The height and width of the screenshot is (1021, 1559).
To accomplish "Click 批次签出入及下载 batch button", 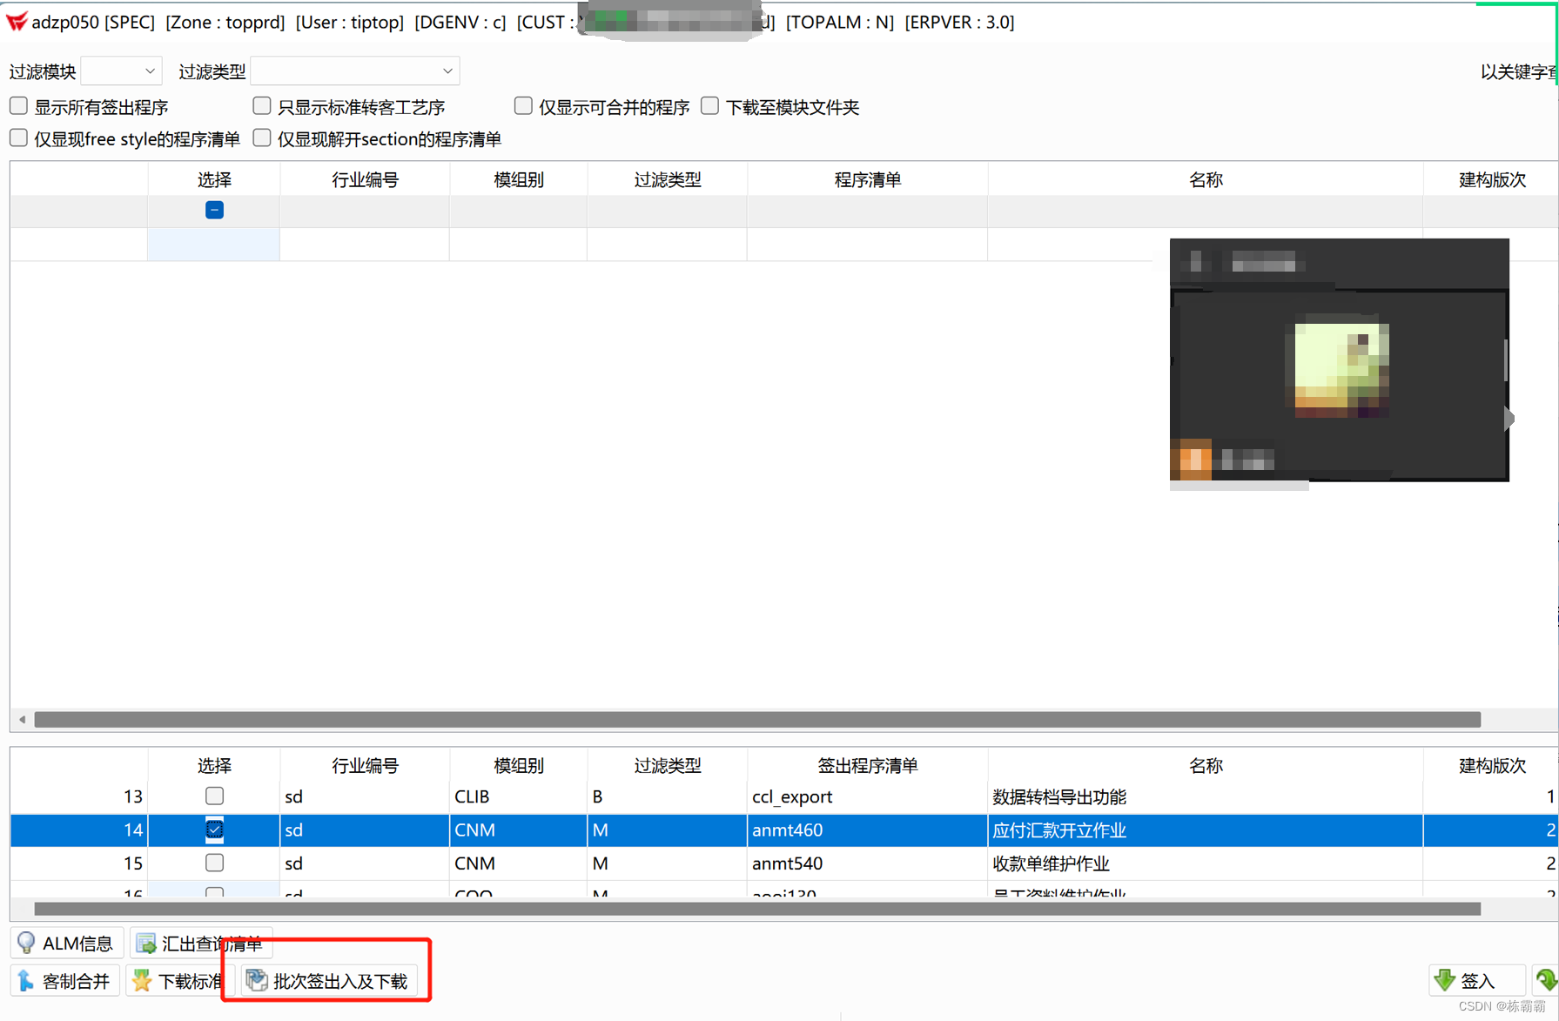I will click(329, 981).
